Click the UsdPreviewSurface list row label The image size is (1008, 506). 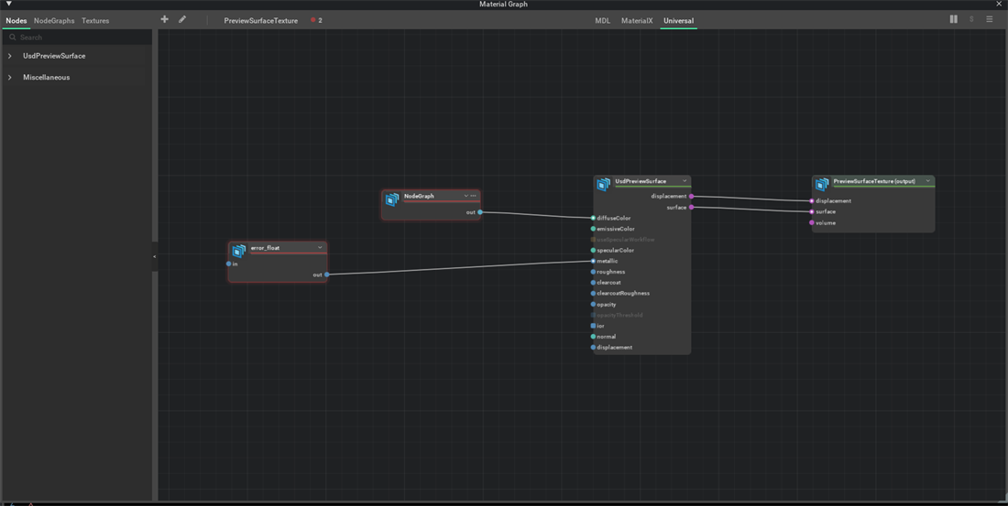(x=54, y=56)
